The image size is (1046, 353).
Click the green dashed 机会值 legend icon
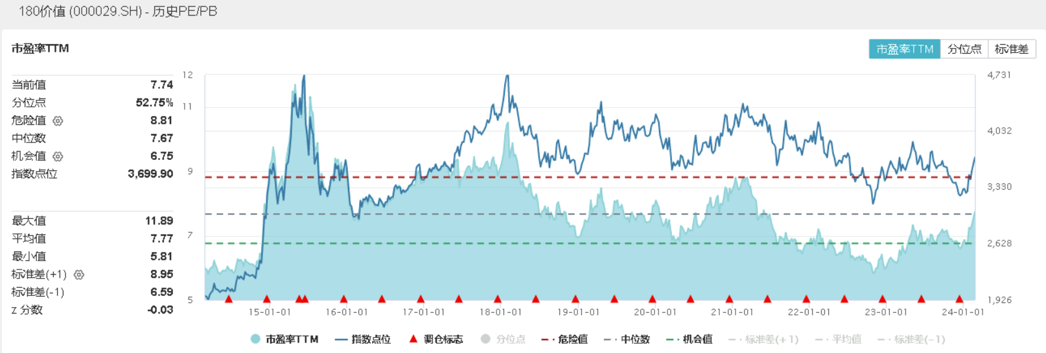click(673, 339)
